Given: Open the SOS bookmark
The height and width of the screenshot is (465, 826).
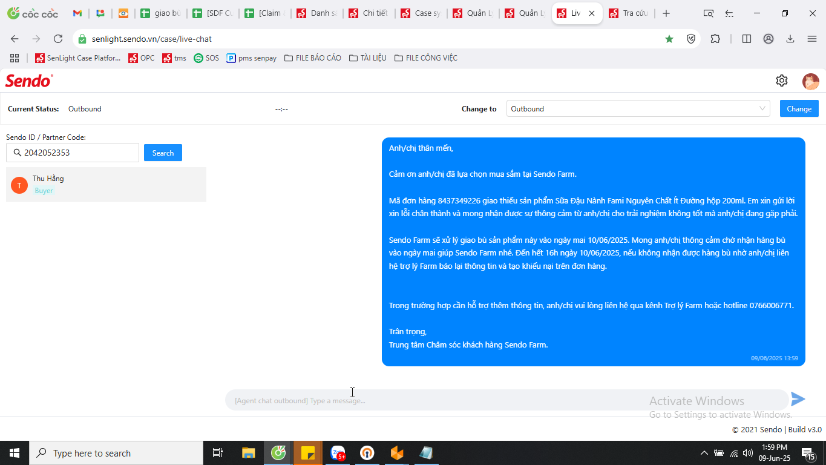Looking at the screenshot, I should (206, 58).
